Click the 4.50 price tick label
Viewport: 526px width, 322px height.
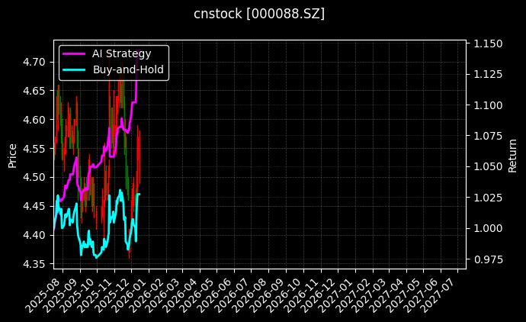point(34,177)
